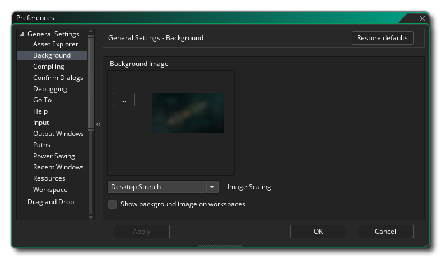The height and width of the screenshot is (259, 441).
Task: Click the Restore defaults button
Action: (x=382, y=38)
